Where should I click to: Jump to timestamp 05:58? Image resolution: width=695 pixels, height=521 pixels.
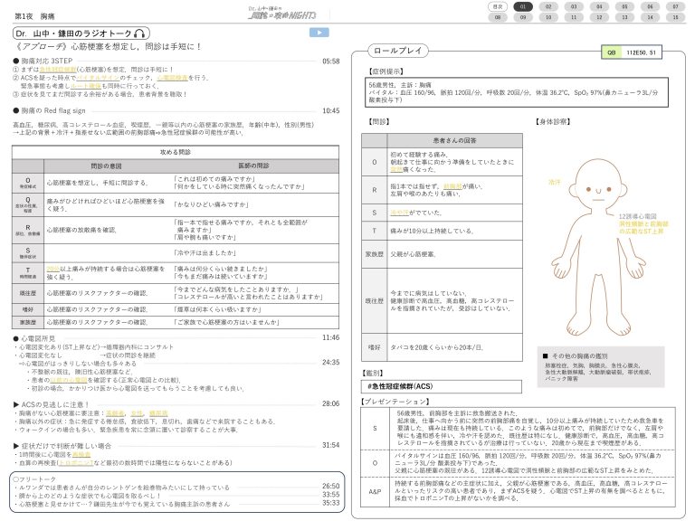(x=330, y=62)
